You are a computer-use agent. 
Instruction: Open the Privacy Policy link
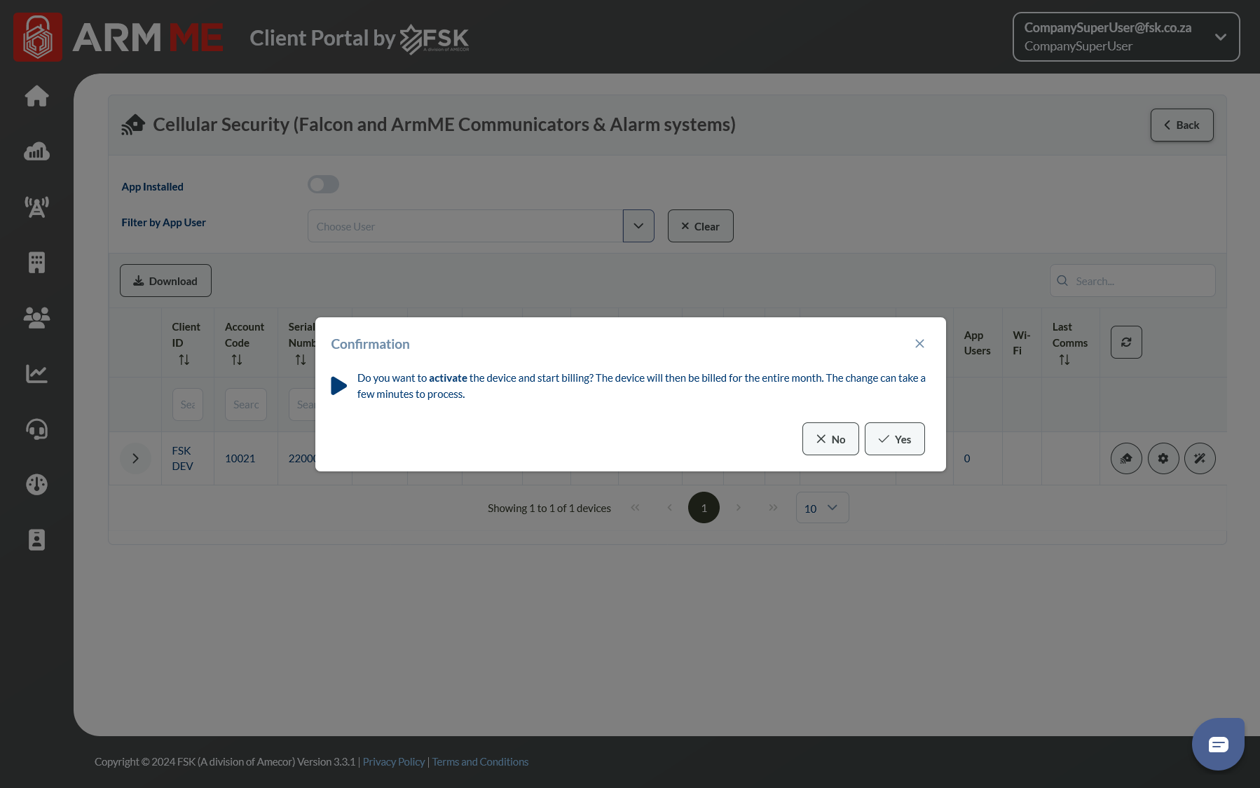[393, 762]
